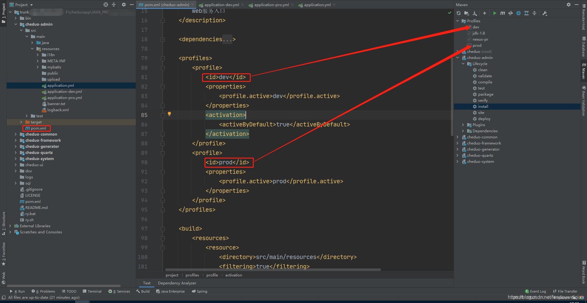Open File Transfer tool window
This screenshot has width=587, height=303.
pyautogui.click(x=565, y=291)
